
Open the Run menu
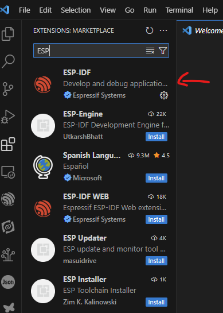[150, 10]
